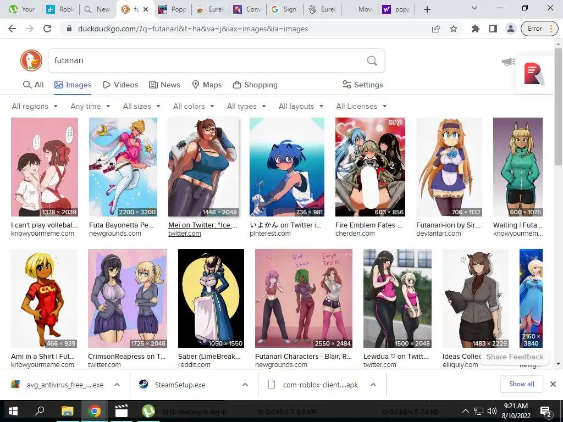
Task: View site info via the lock icon
Action: [x=69, y=29]
